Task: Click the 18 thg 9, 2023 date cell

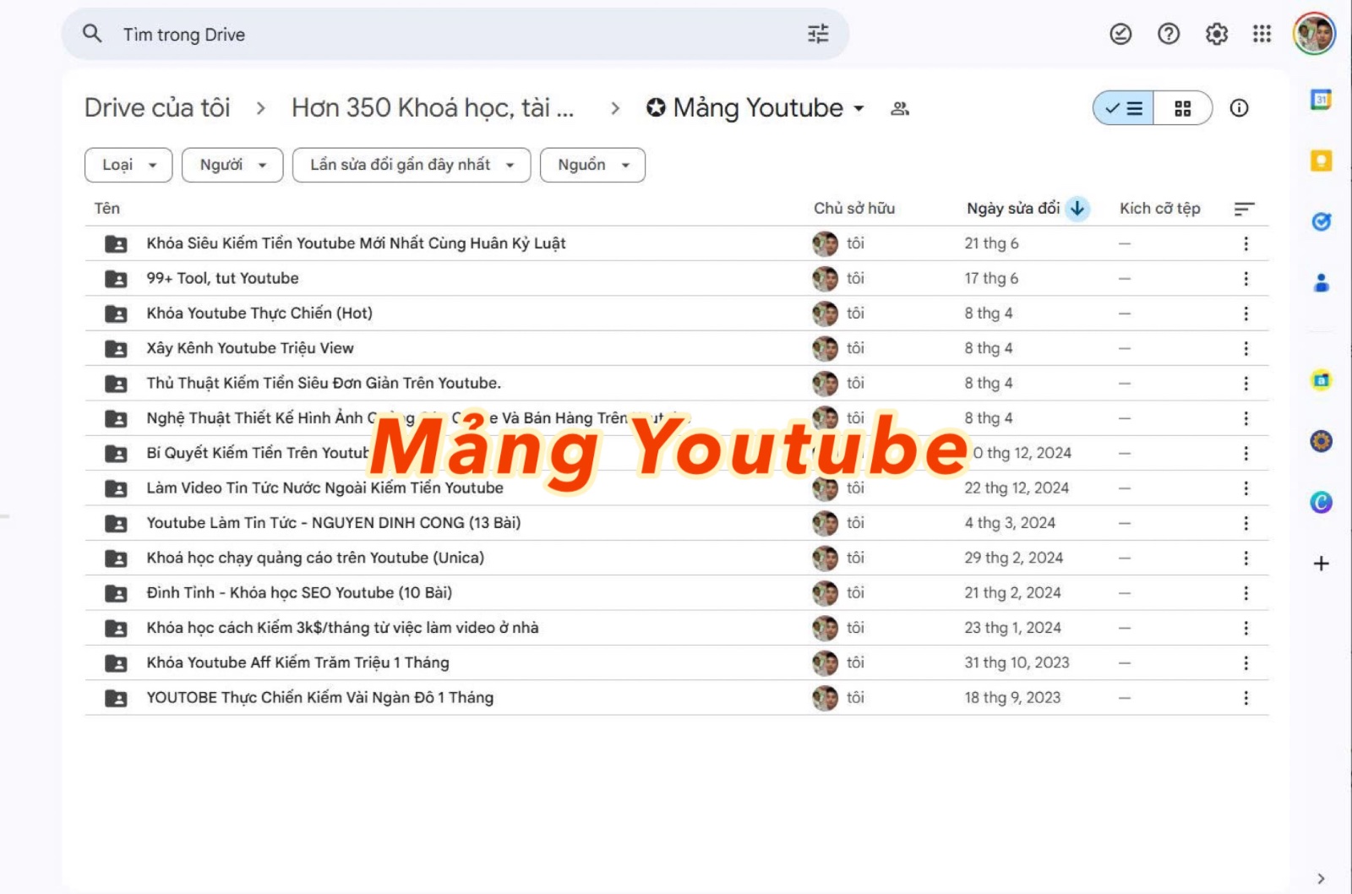Action: click(x=1012, y=698)
